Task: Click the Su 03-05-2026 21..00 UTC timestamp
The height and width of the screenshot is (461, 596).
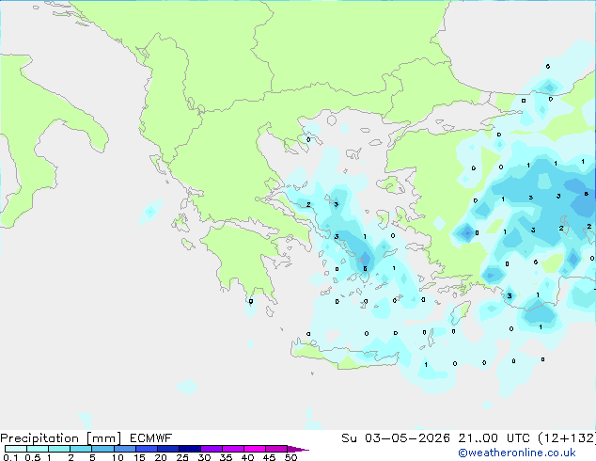Action: (435, 438)
